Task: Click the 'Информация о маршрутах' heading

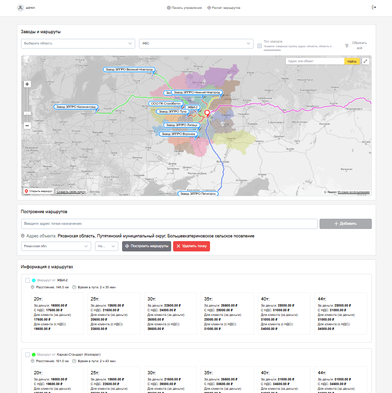Action: pyautogui.click(x=47, y=267)
